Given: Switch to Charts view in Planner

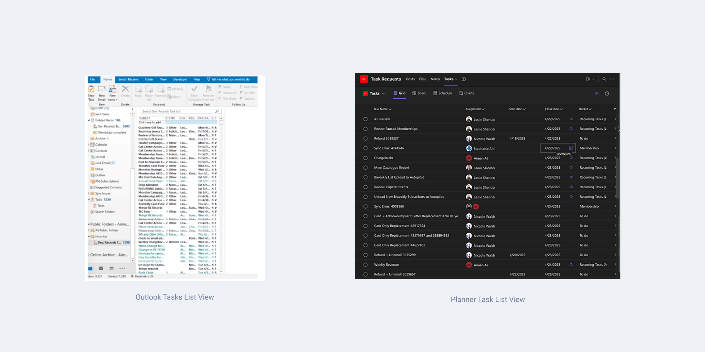Looking at the screenshot, I should click(x=466, y=93).
